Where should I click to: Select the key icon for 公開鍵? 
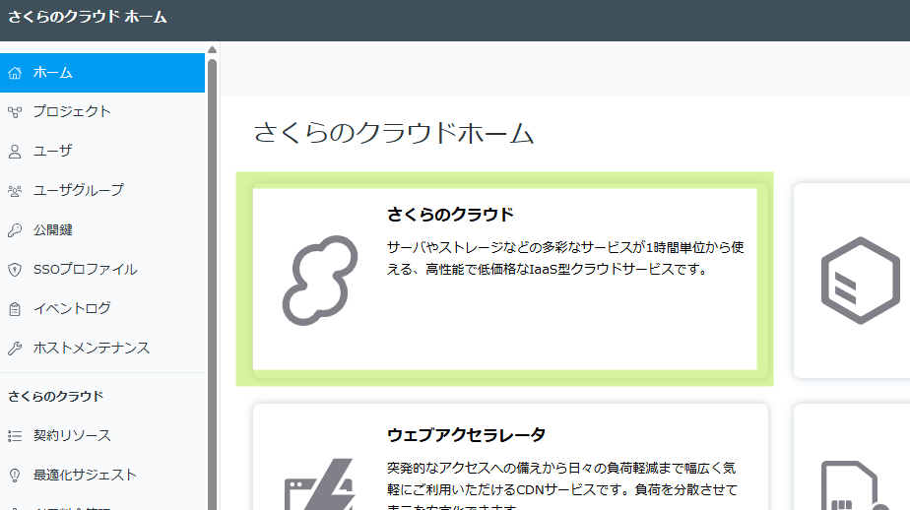15,230
